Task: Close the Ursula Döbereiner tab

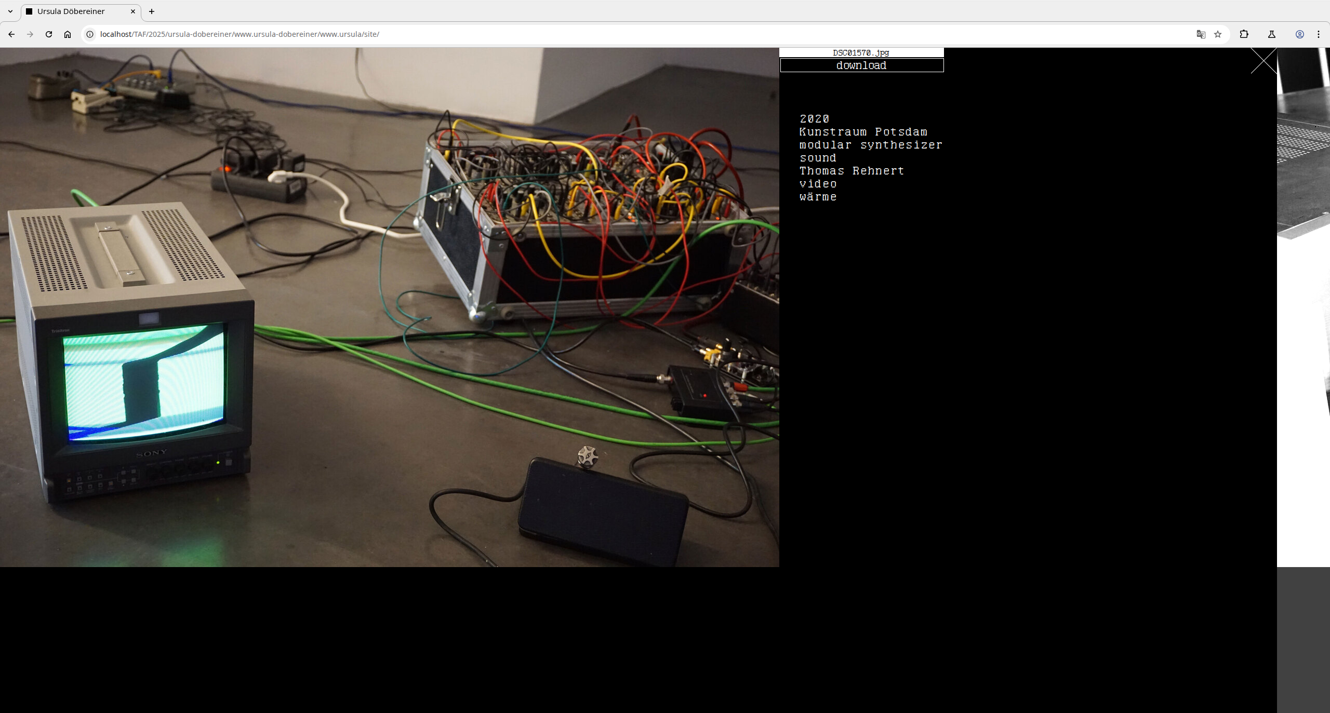Action: (x=133, y=11)
